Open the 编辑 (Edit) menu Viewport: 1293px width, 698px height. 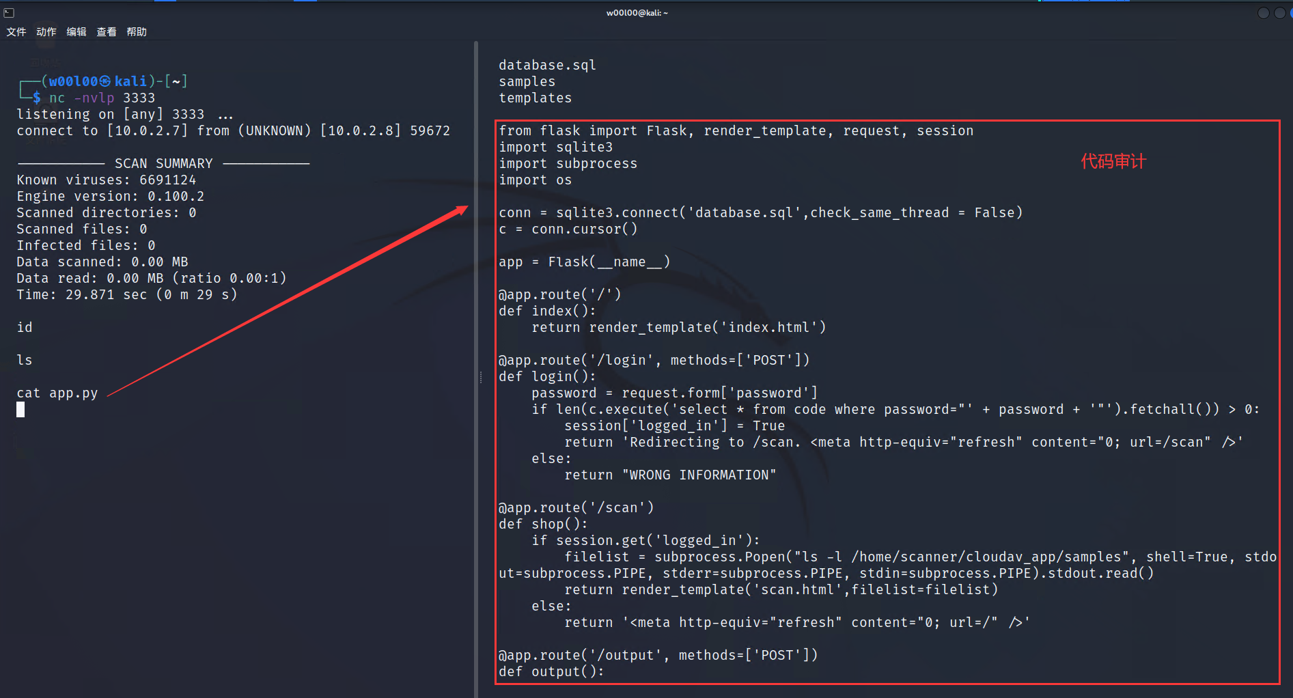click(77, 31)
